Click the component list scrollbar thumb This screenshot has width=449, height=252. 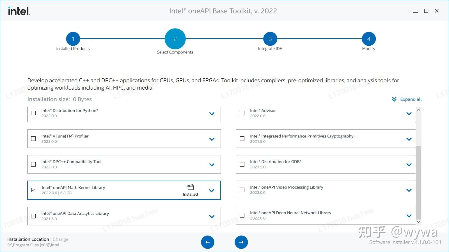pos(418,182)
